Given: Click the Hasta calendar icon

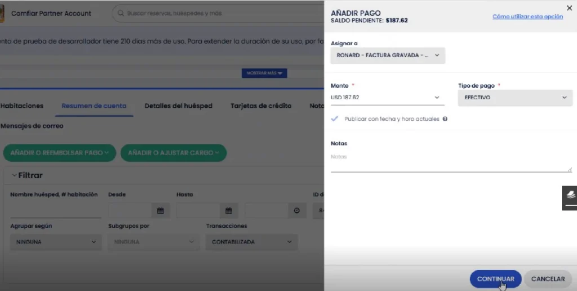Looking at the screenshot, I should click(229, 211).
